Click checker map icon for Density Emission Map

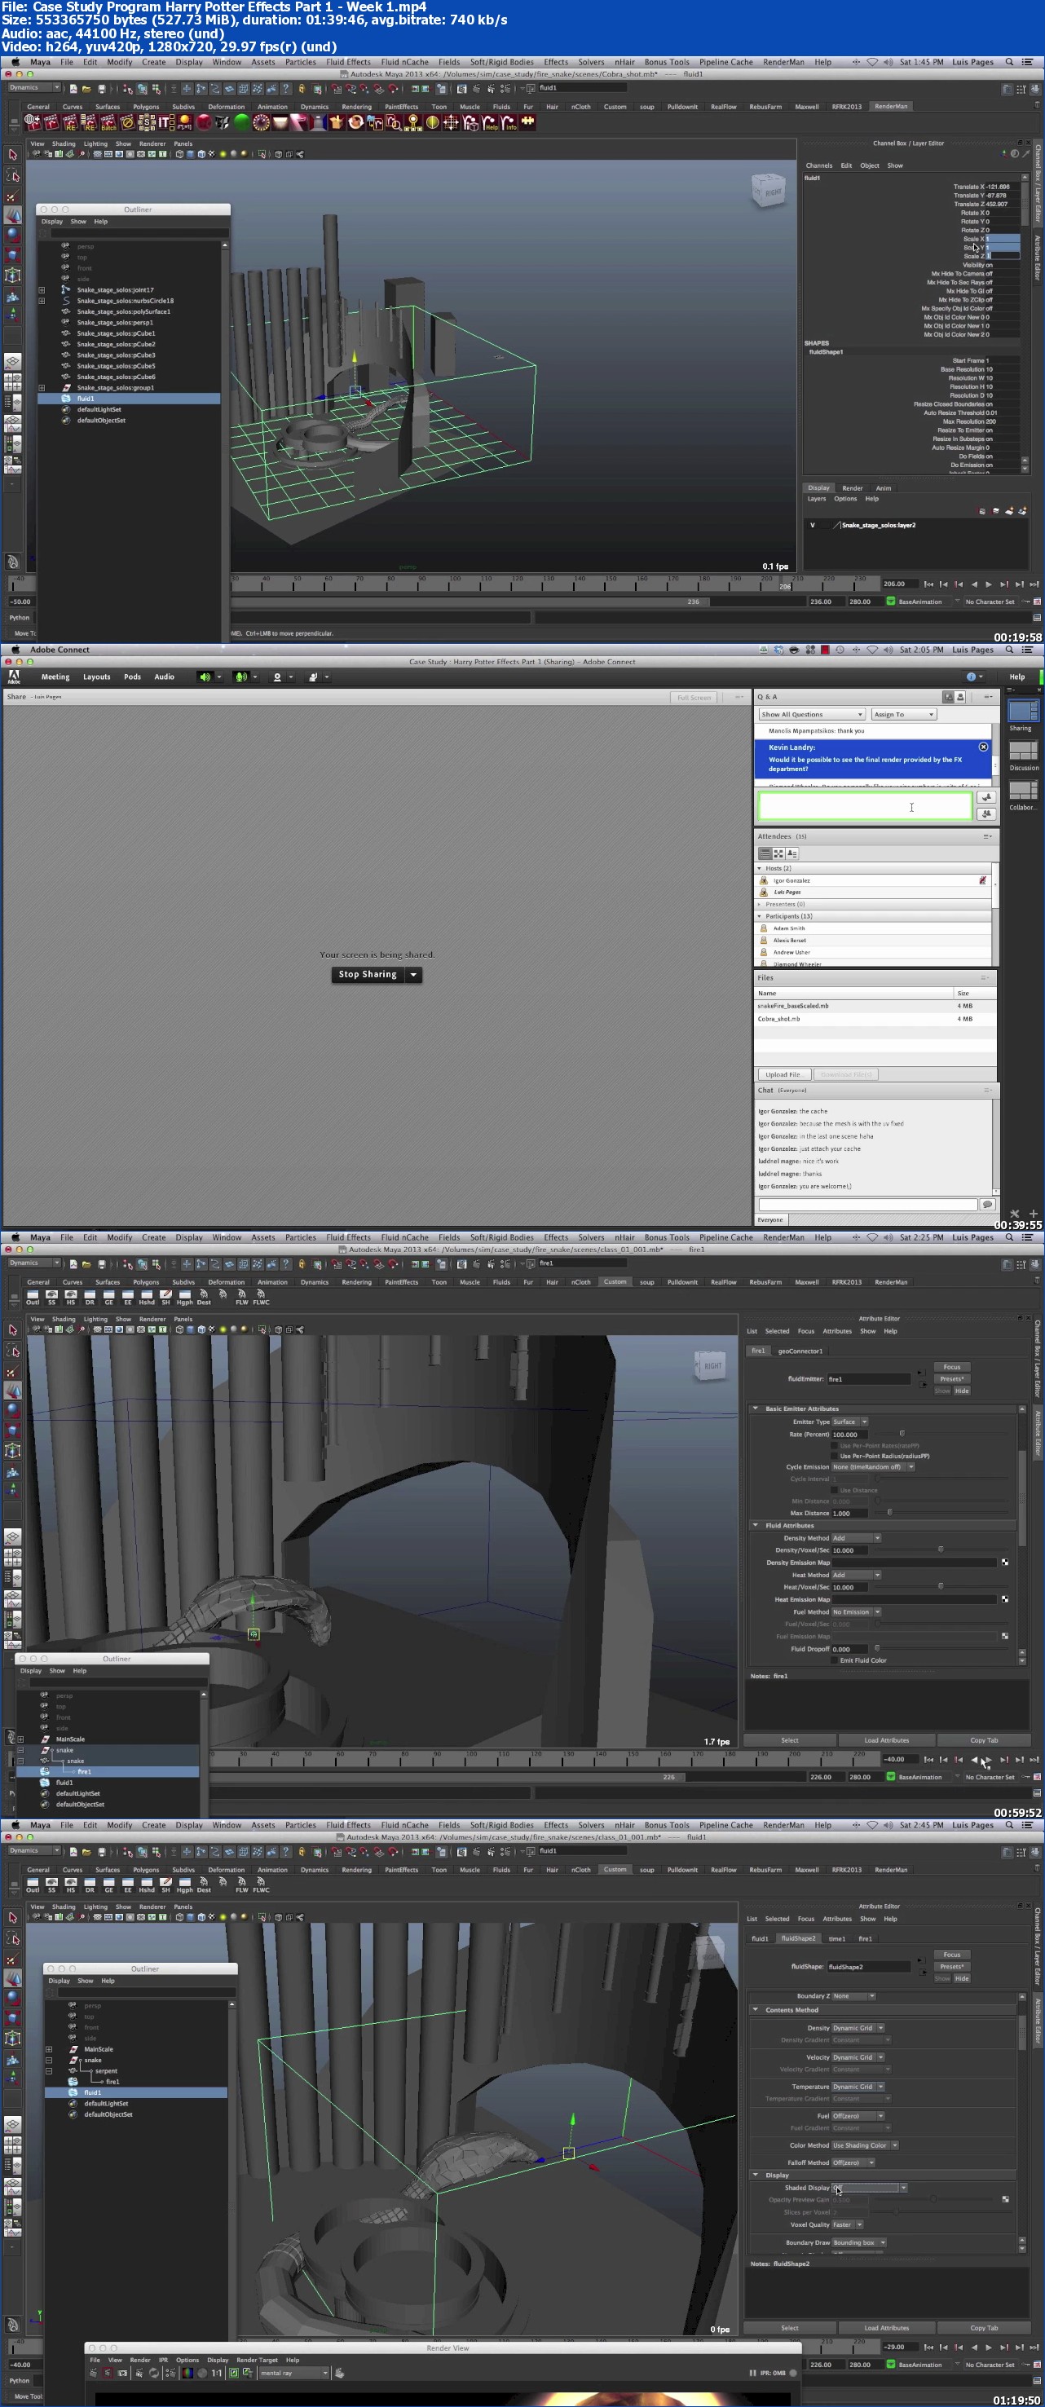coord(1005,1563)
